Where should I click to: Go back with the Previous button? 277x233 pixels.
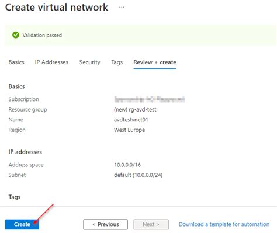pos(106,224)
